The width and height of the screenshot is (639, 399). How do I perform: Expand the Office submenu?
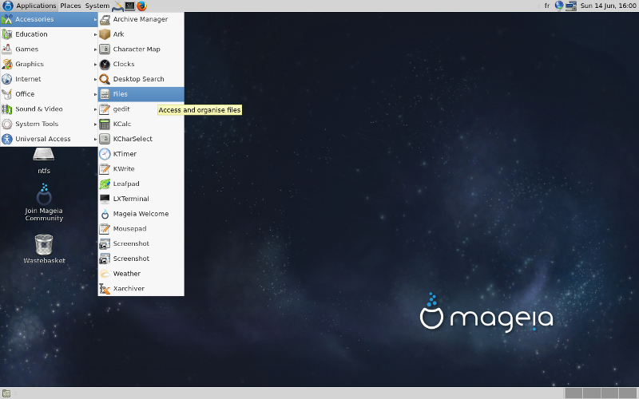49,94
